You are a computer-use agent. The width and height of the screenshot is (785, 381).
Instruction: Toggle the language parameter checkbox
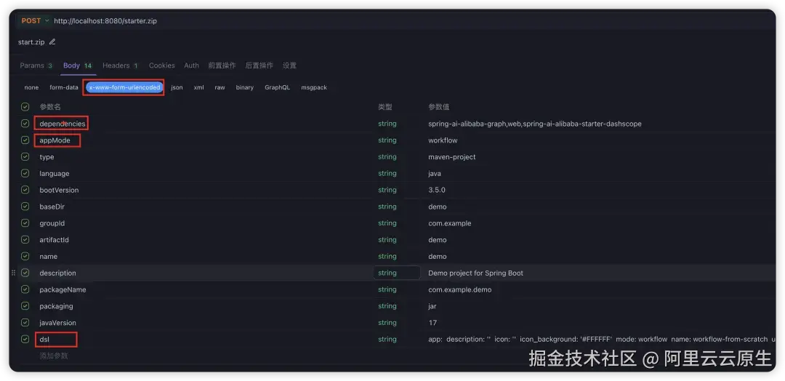(25, 173)
